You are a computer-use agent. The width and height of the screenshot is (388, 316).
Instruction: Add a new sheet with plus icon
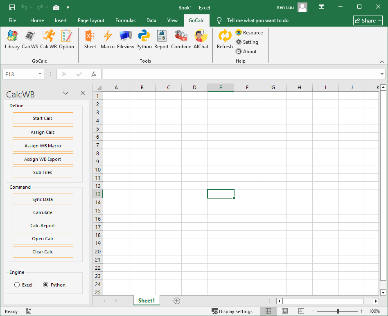coord(177,301)
